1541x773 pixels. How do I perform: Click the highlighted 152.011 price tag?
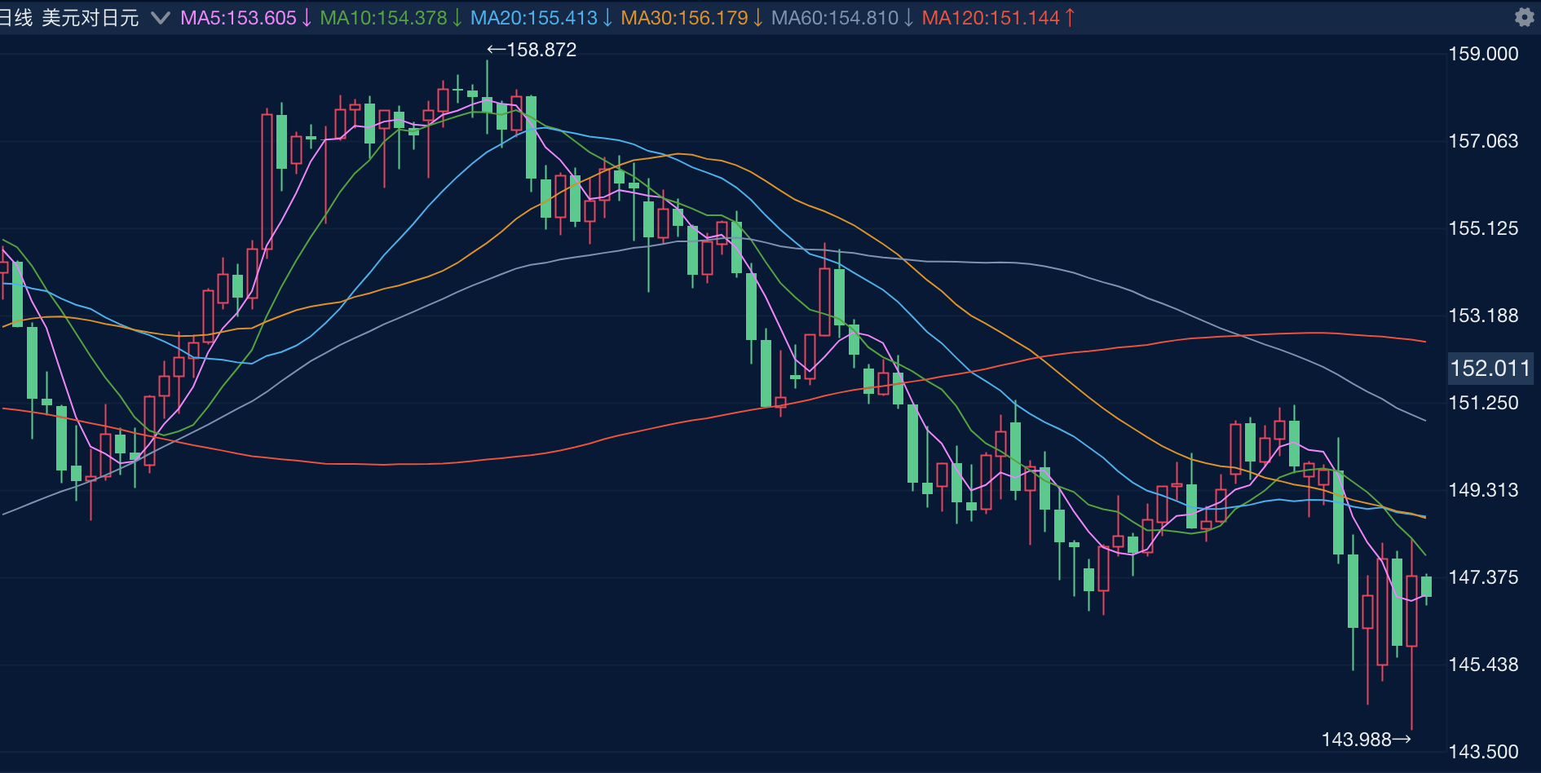(x=1490, y=368)
